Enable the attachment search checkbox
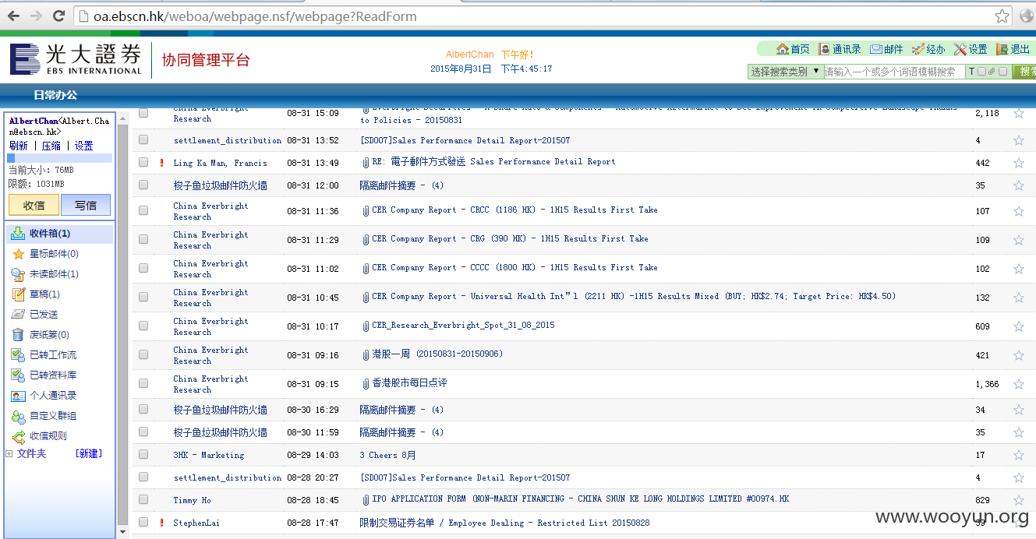The height and width of the screenshot is (539, 1036). click(1002, 72)
